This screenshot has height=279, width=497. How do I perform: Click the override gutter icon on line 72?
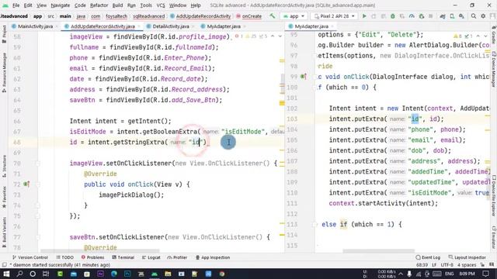click(x=26, y=184)
